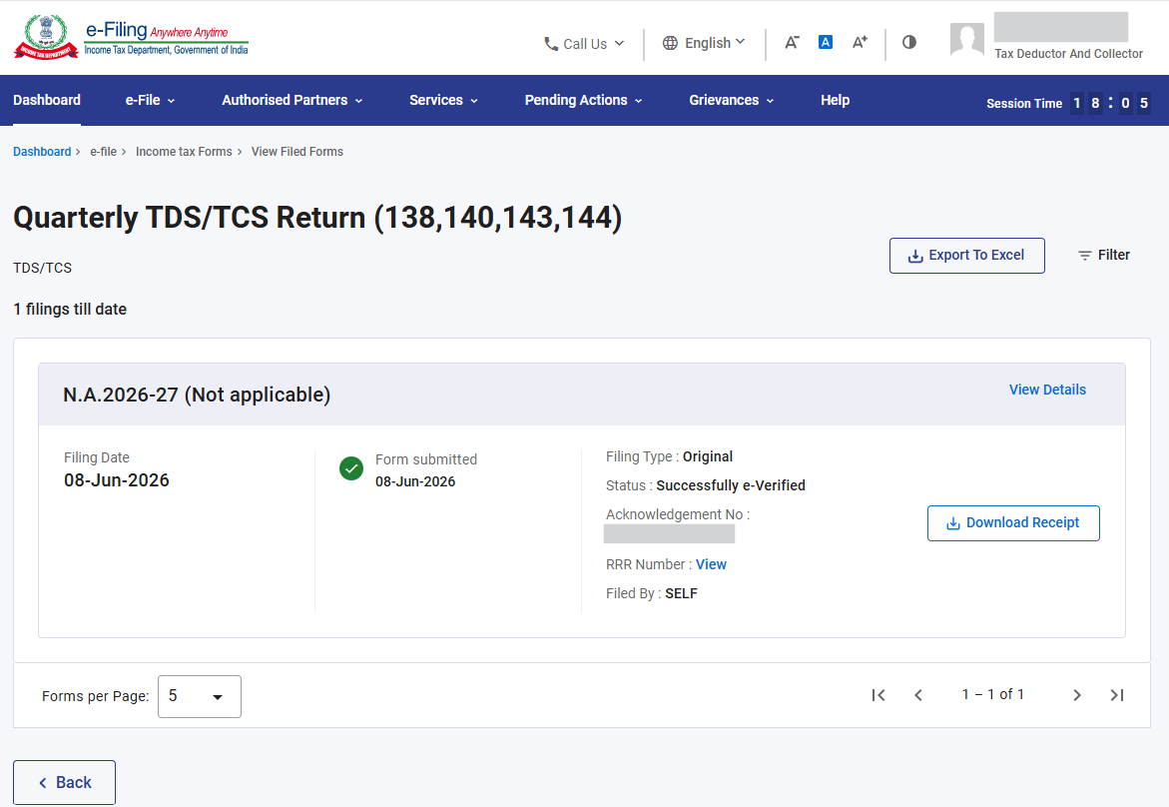Image resolution: width=1169 pixels, height=807 pixels.
Task: Click the Filed By SELF value
Action: coord(681,593)
